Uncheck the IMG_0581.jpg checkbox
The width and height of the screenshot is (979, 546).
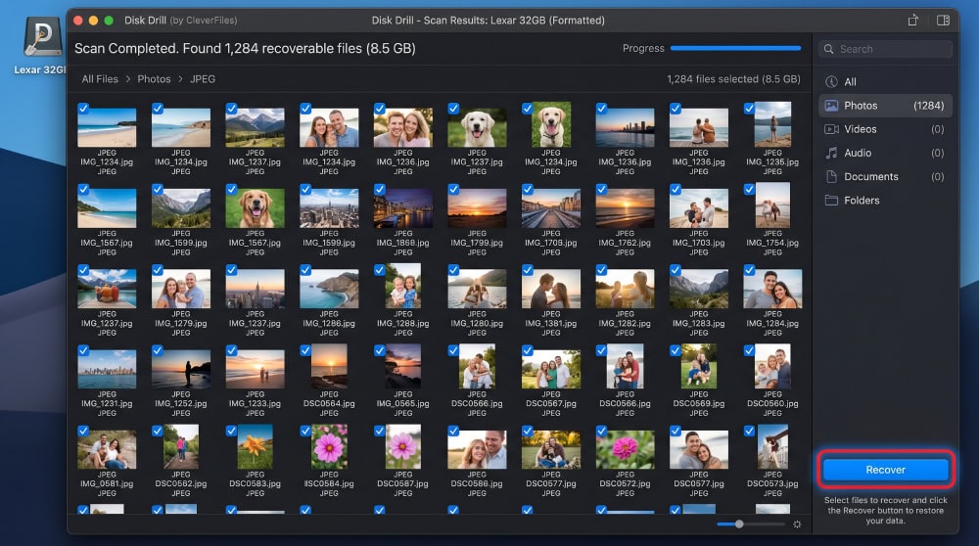pos(83,431)
